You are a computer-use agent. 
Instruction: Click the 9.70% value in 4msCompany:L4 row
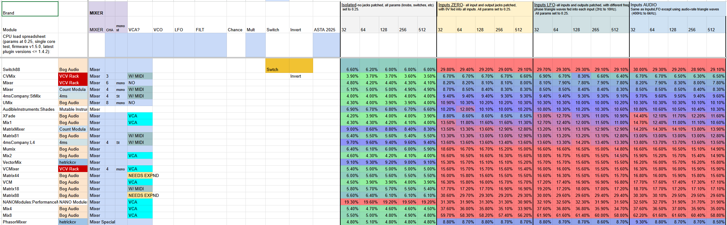click(x=350, y=142)
